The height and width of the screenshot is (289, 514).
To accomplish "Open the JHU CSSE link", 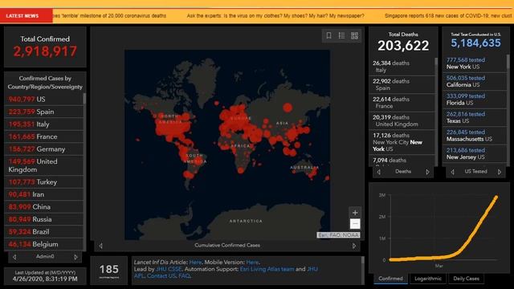I will coord(169,269).
